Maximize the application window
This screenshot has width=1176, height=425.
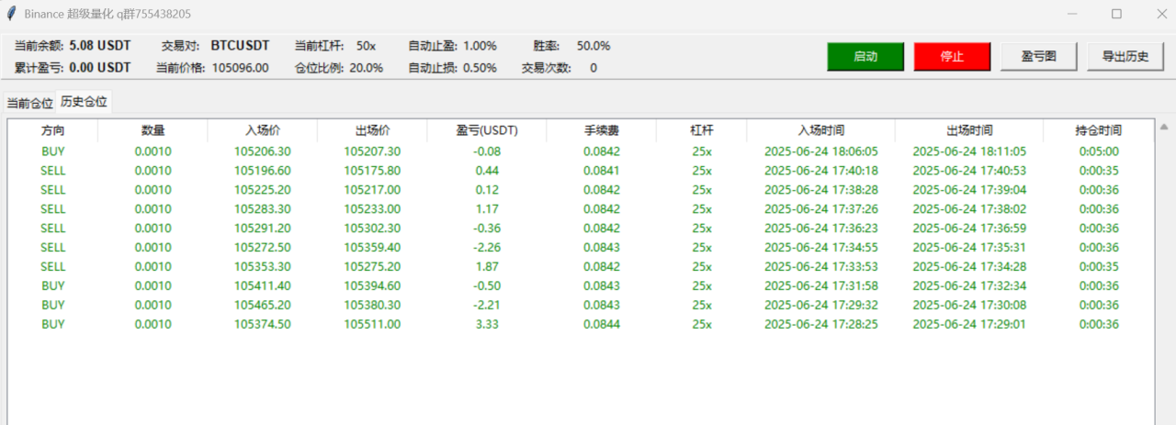point(1116,14)
